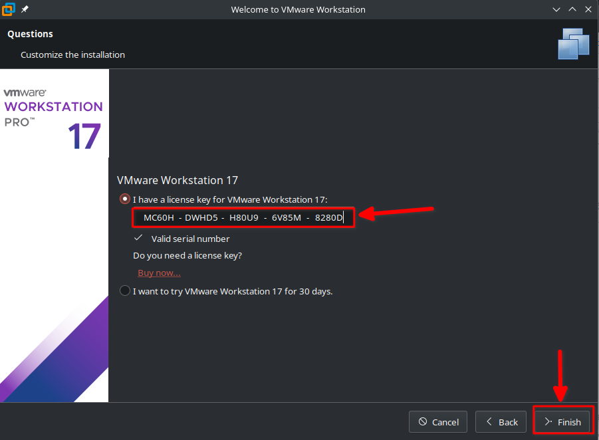This screenshot has height=440, width=599.
Task: Click inside the license key field
Action: [x=243, y=218]
